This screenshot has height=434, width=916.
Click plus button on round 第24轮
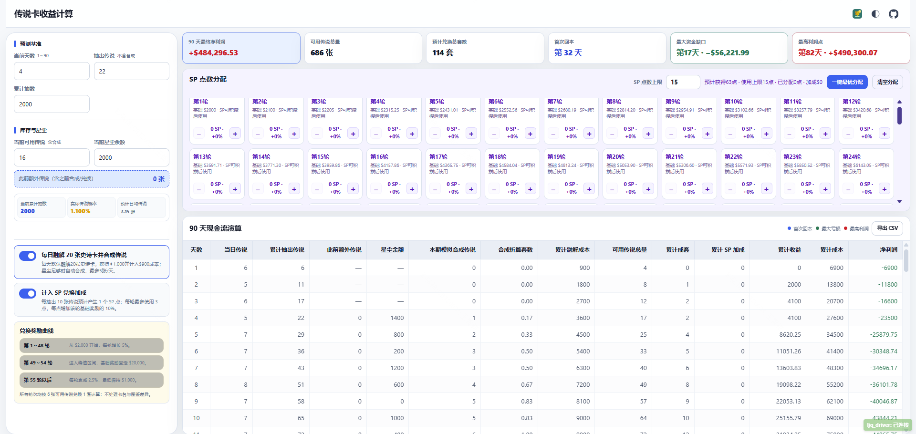(x=885, y=189)
